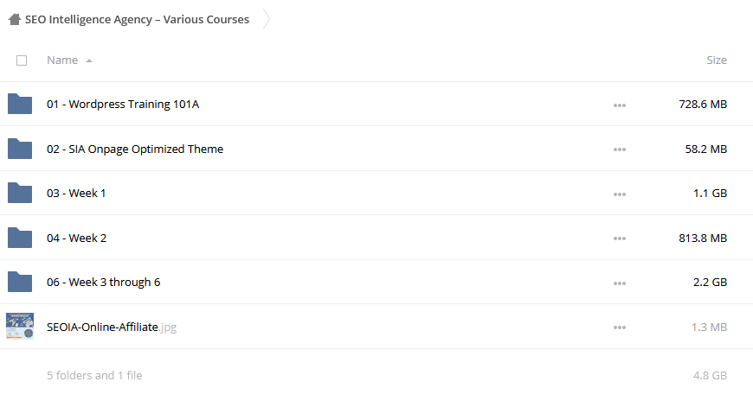Open the 06 - Week 3 through 6 folder icon
This screenshot has height=407, width=753.
pos(20,282)
